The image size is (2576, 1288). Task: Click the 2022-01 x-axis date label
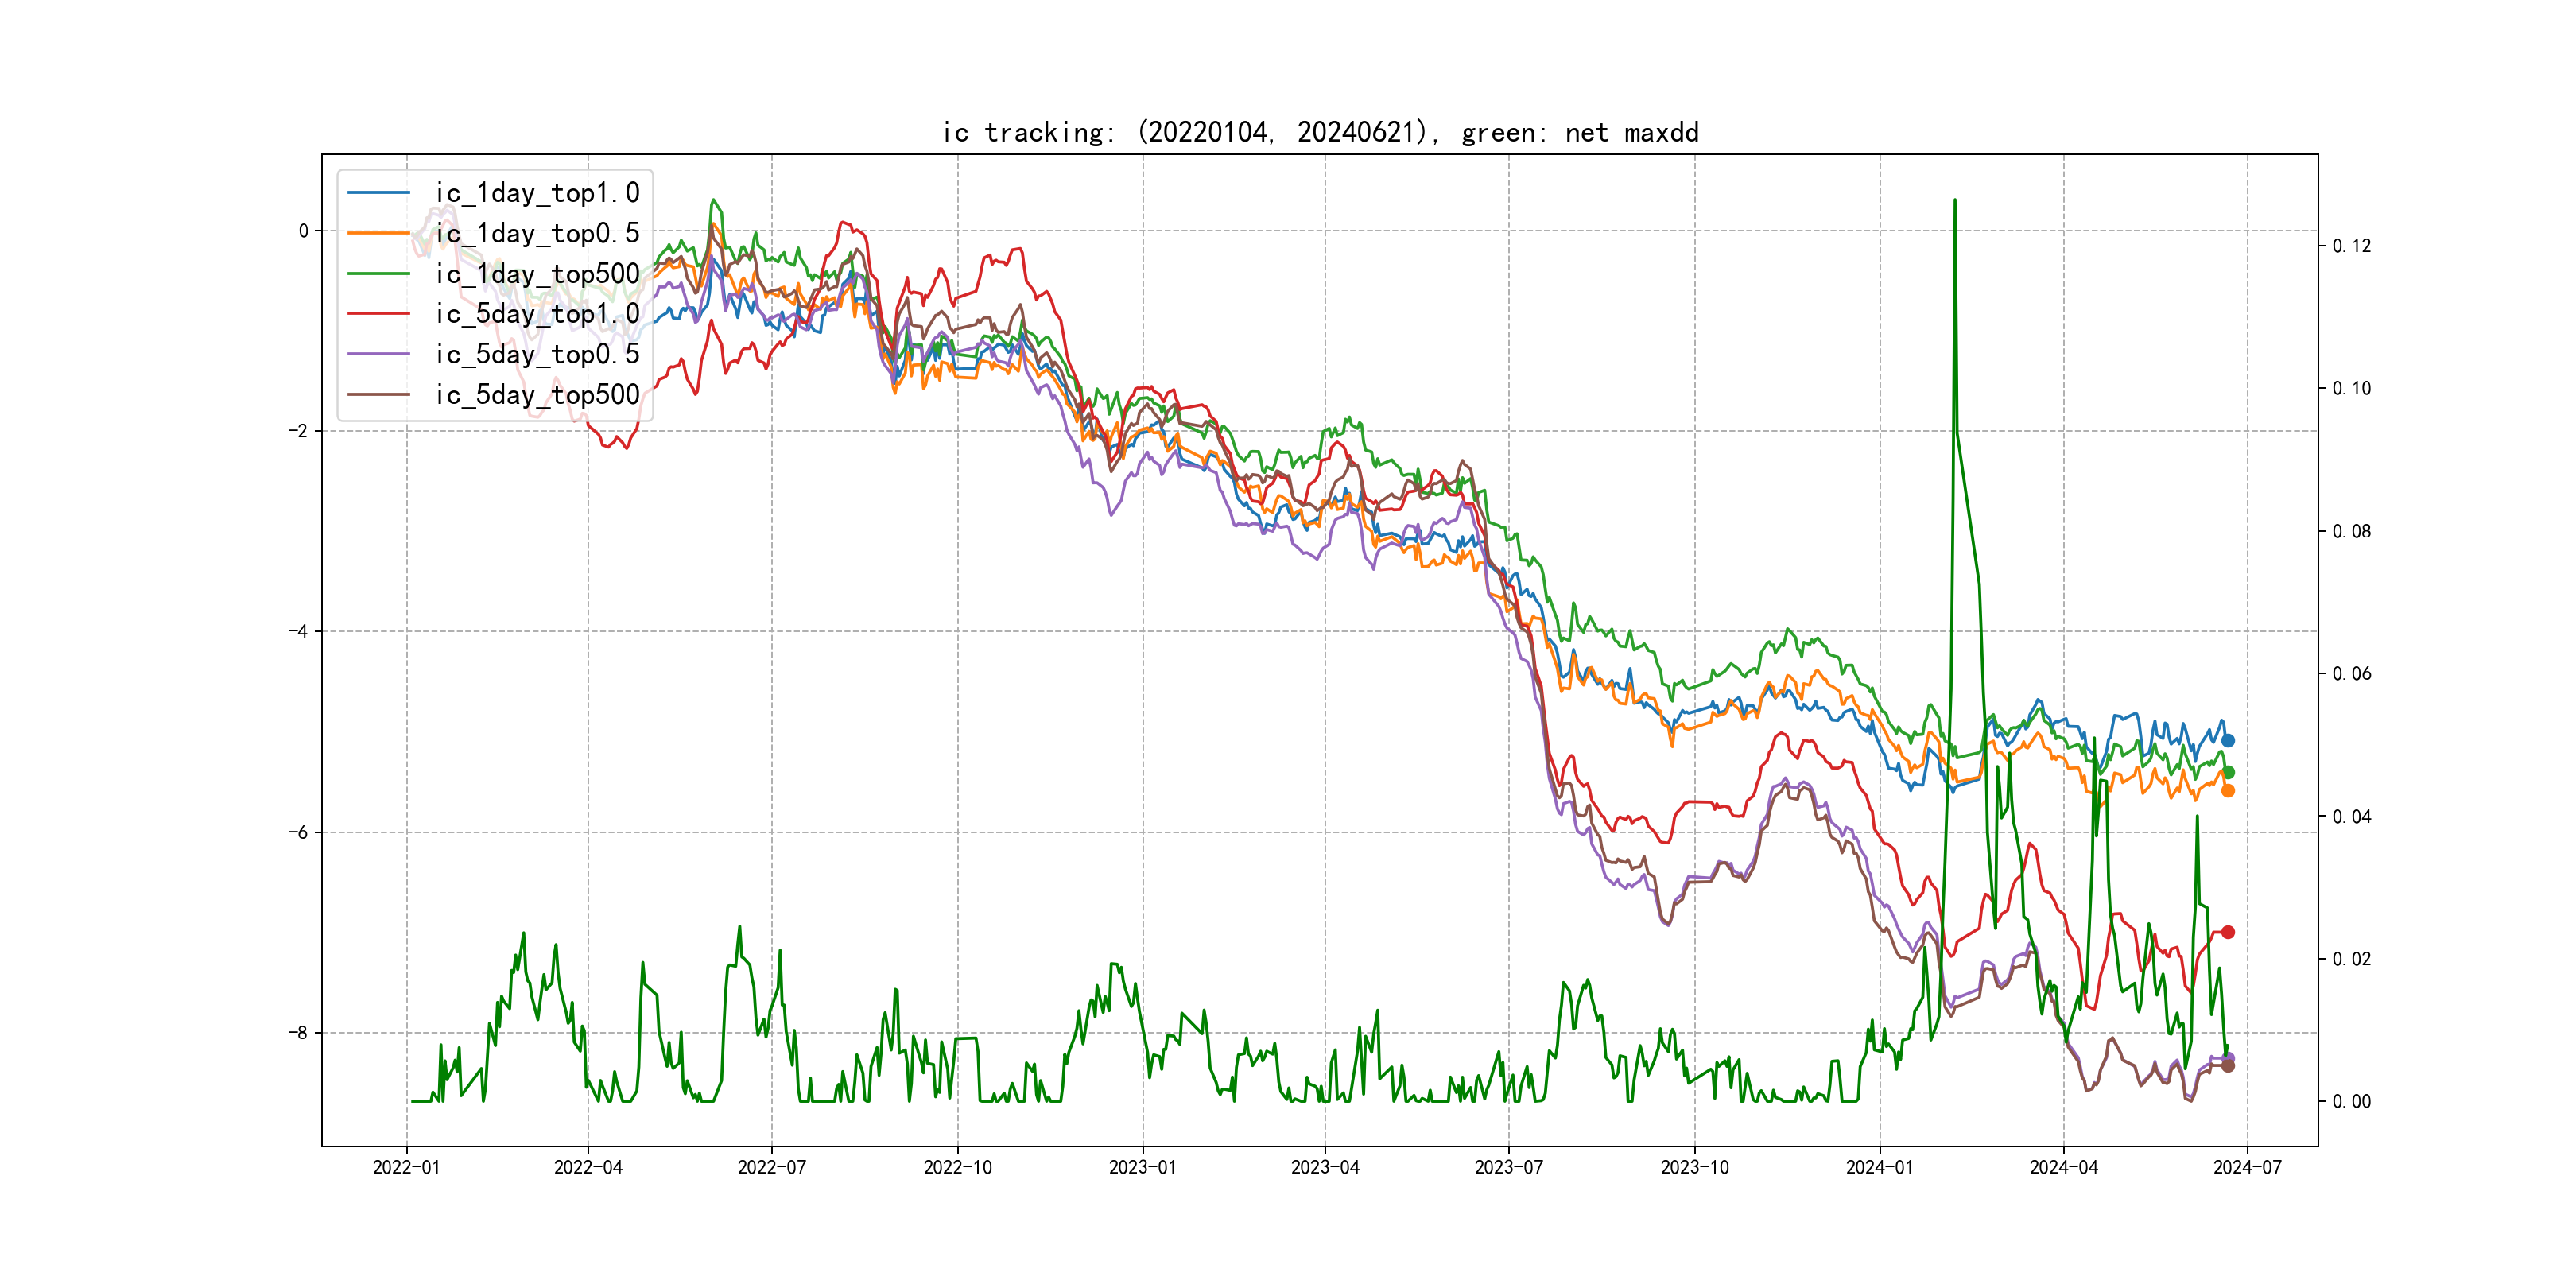(406, 1167)
